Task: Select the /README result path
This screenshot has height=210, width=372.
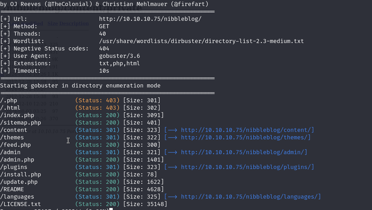Action: tap(12, 189)
